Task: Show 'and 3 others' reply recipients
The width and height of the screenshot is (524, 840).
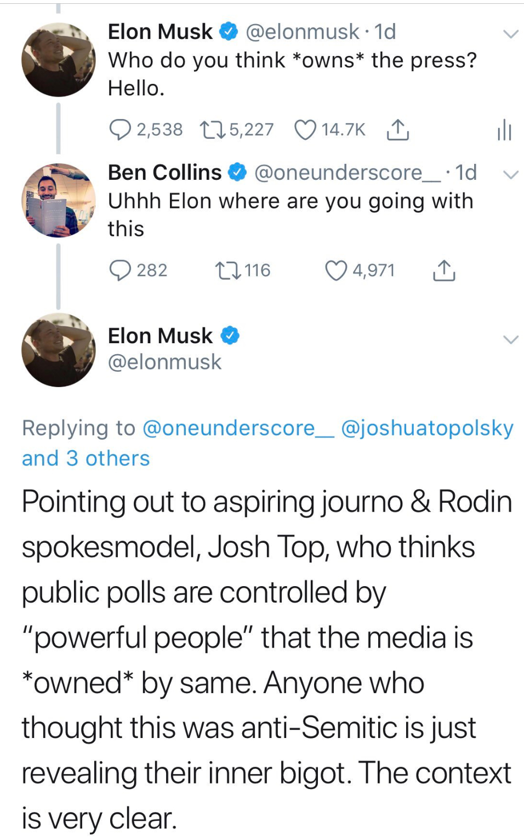Action: [x=86, y=458]
